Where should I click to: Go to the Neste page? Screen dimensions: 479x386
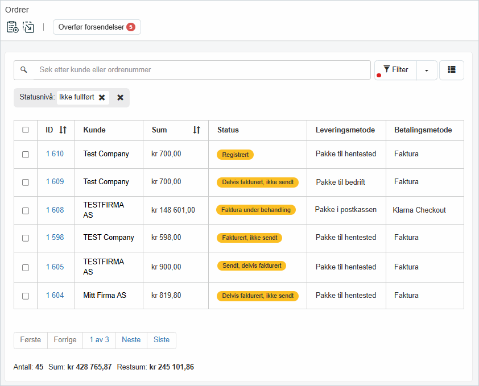pyautogui.click(x=131, y=340)
